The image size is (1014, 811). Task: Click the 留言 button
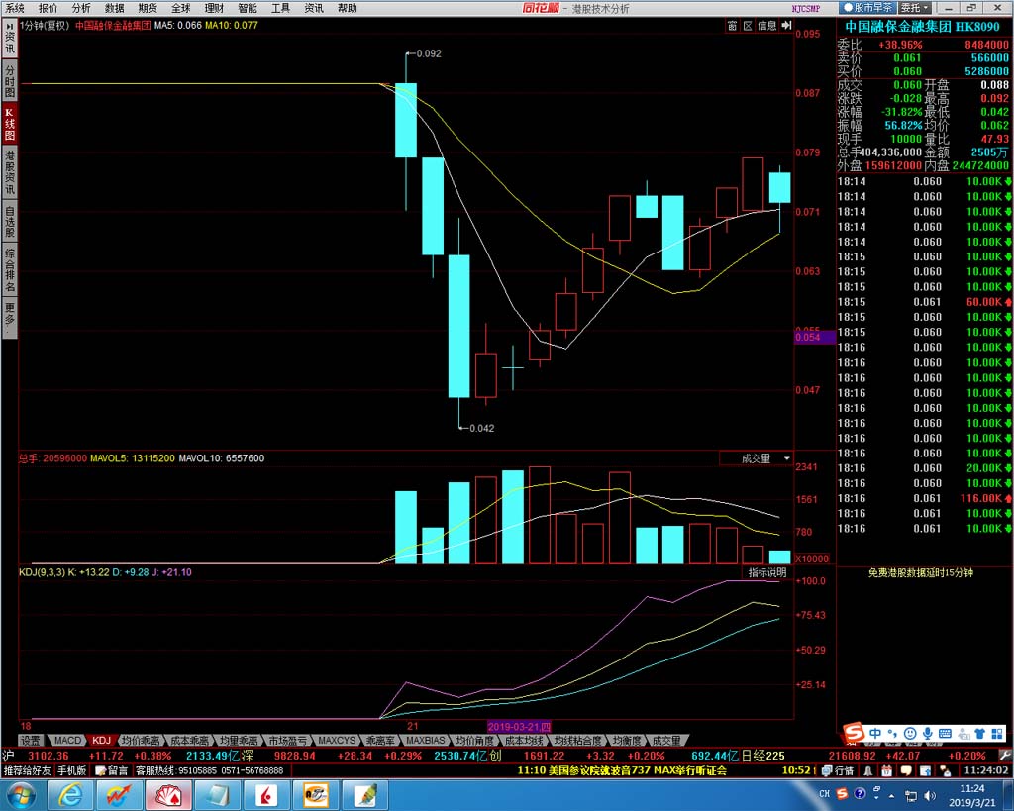point(111,771)
